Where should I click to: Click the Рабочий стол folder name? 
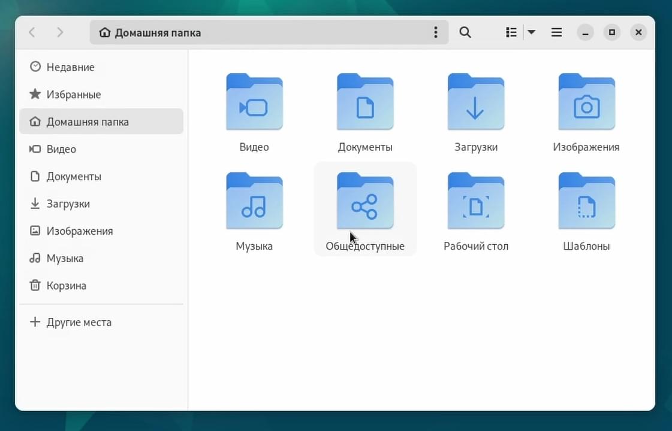[476, 246]
